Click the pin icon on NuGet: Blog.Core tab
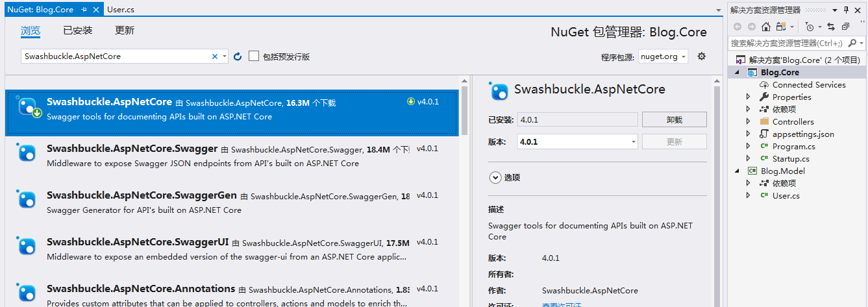This screenshot has width=868, height=307. coord(84,10)
